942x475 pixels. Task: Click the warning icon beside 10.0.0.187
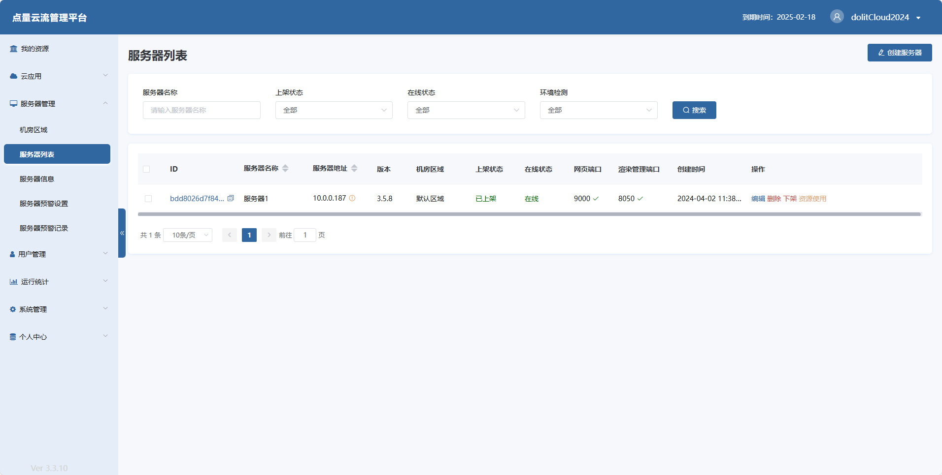[x=352, y=198]
